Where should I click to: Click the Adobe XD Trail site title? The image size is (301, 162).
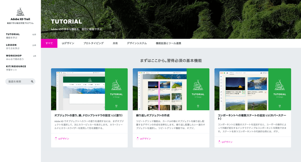pyautogui.click(x=20, y=19)
